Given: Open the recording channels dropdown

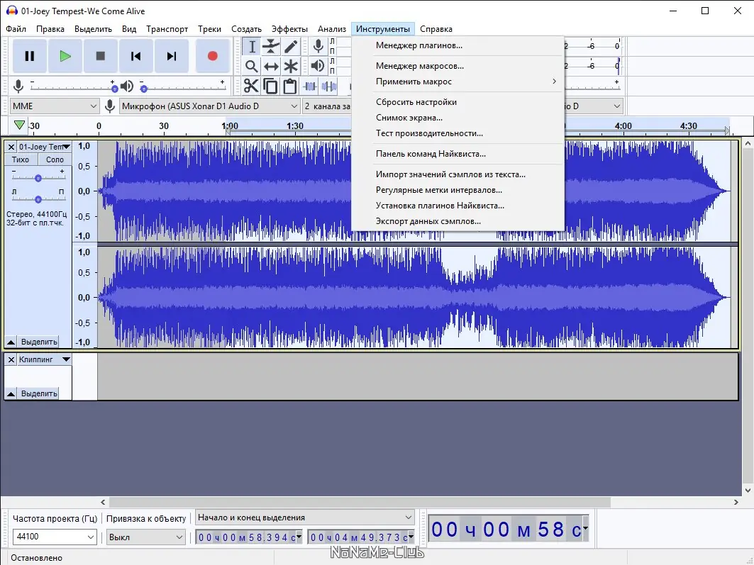Looking at the screenshot, I should click(327, 106).
